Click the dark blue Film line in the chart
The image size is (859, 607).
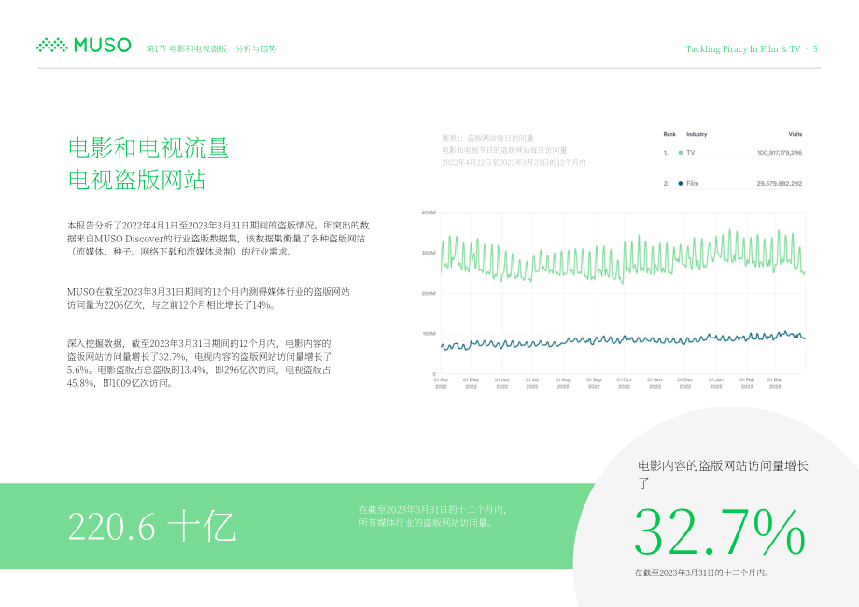(x=623, y=340)
